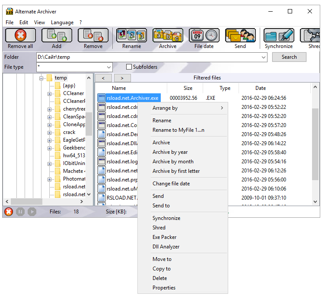
Task: Select the hw64_513 folder icon
Action: point(57,156)
